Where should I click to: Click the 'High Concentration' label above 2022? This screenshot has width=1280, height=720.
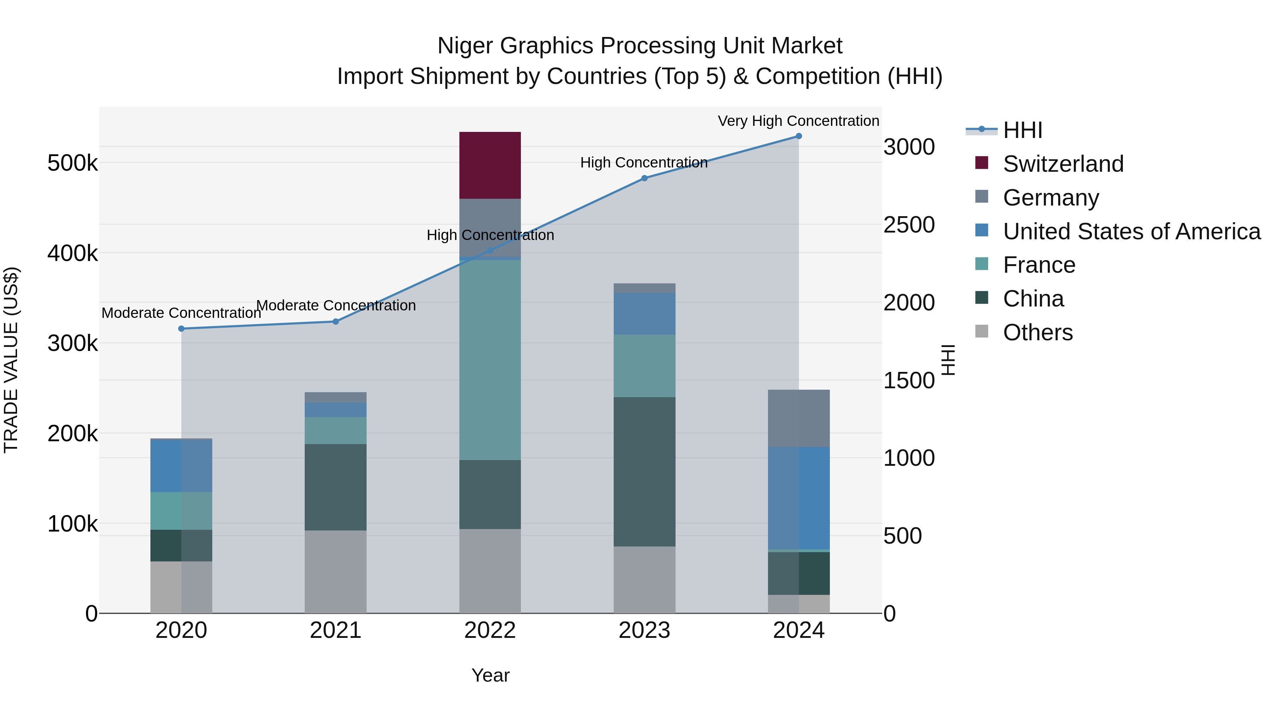[x=490, y=235]
